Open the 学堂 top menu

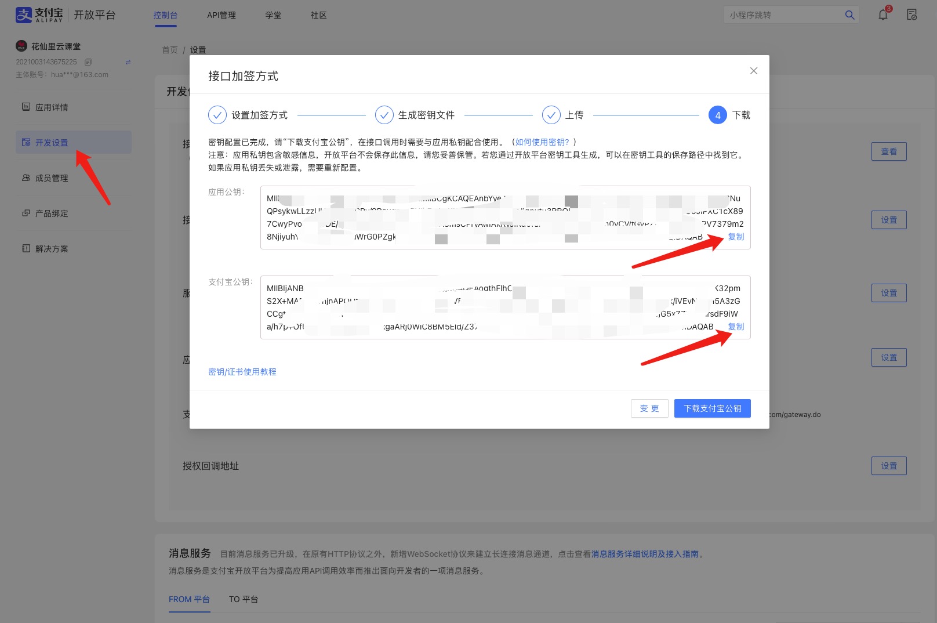[273, 15]
